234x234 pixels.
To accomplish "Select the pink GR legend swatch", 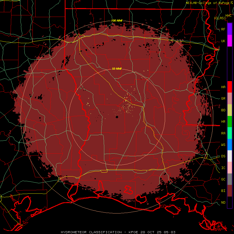I will click(230, 99).
